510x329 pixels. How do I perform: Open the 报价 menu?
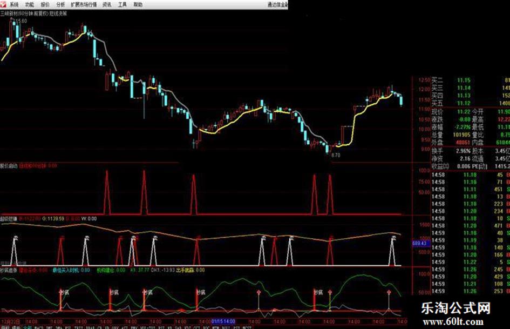pyautogui.click(x=45, y=4)
